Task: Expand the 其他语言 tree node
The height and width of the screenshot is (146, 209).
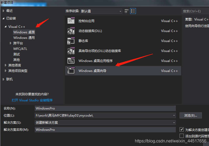Action: pos(6,65)
